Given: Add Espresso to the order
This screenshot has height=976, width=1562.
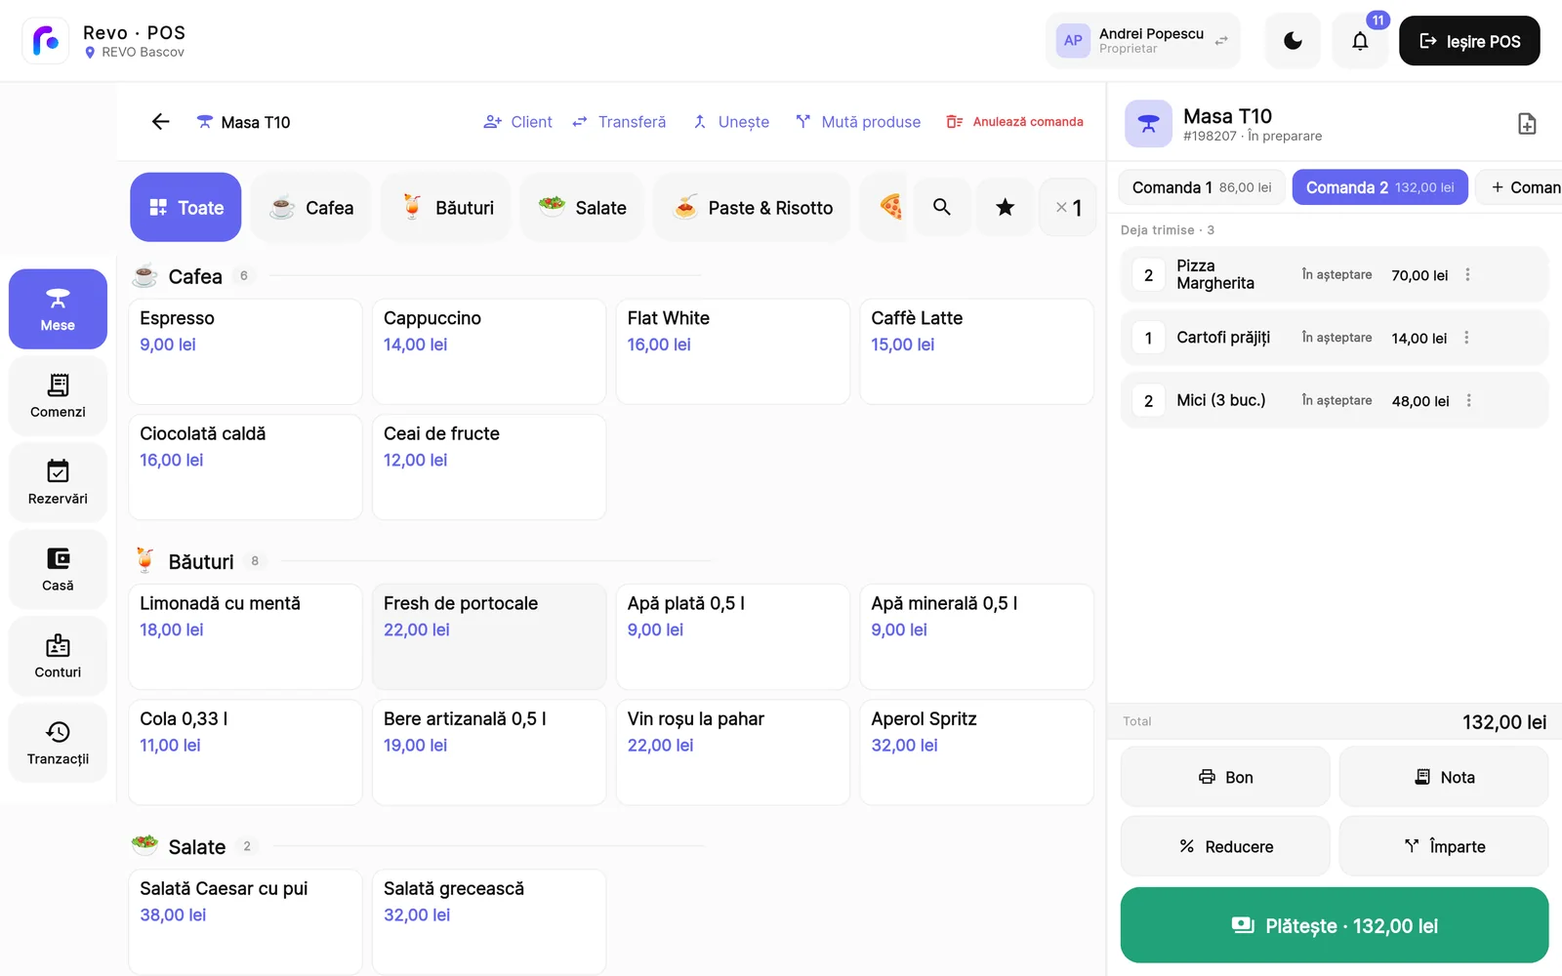Looking at the screenshot, I should 245,351.
